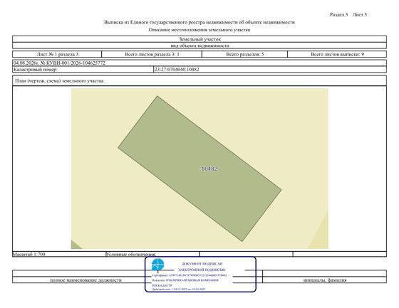This screenshot has width=399, height=308.
Task: Click the 'Кадастровый номер:' label
Action: tap(36, 70)
